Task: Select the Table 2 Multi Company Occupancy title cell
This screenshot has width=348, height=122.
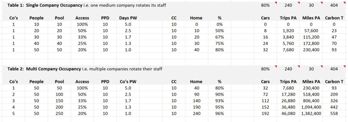Action: click(x=85, y=69)
